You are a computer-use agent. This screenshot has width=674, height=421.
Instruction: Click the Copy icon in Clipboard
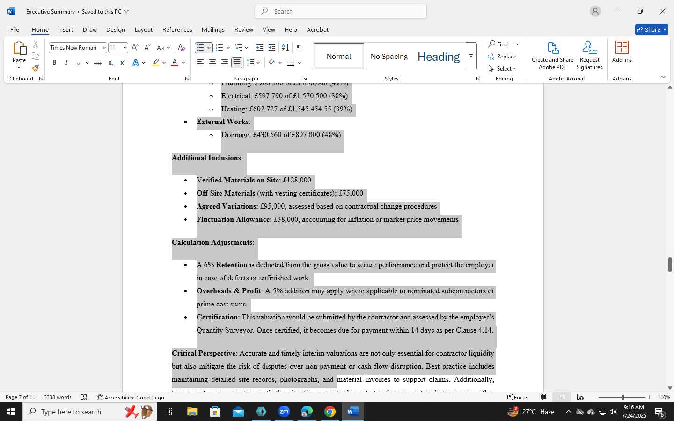pos(36,56)
